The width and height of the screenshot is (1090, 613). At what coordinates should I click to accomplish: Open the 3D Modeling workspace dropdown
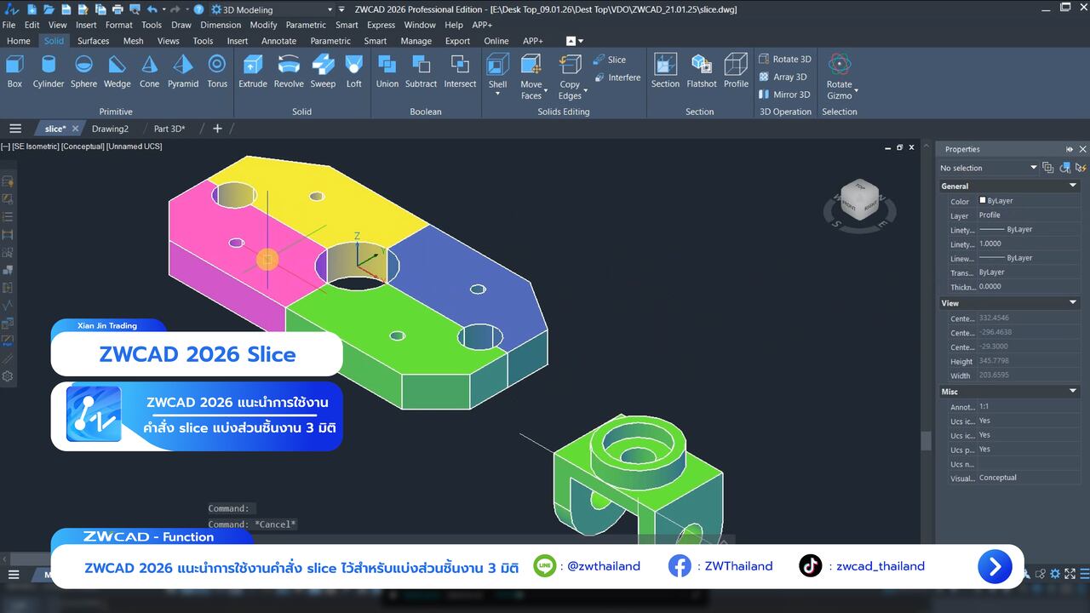pos(330,9)
